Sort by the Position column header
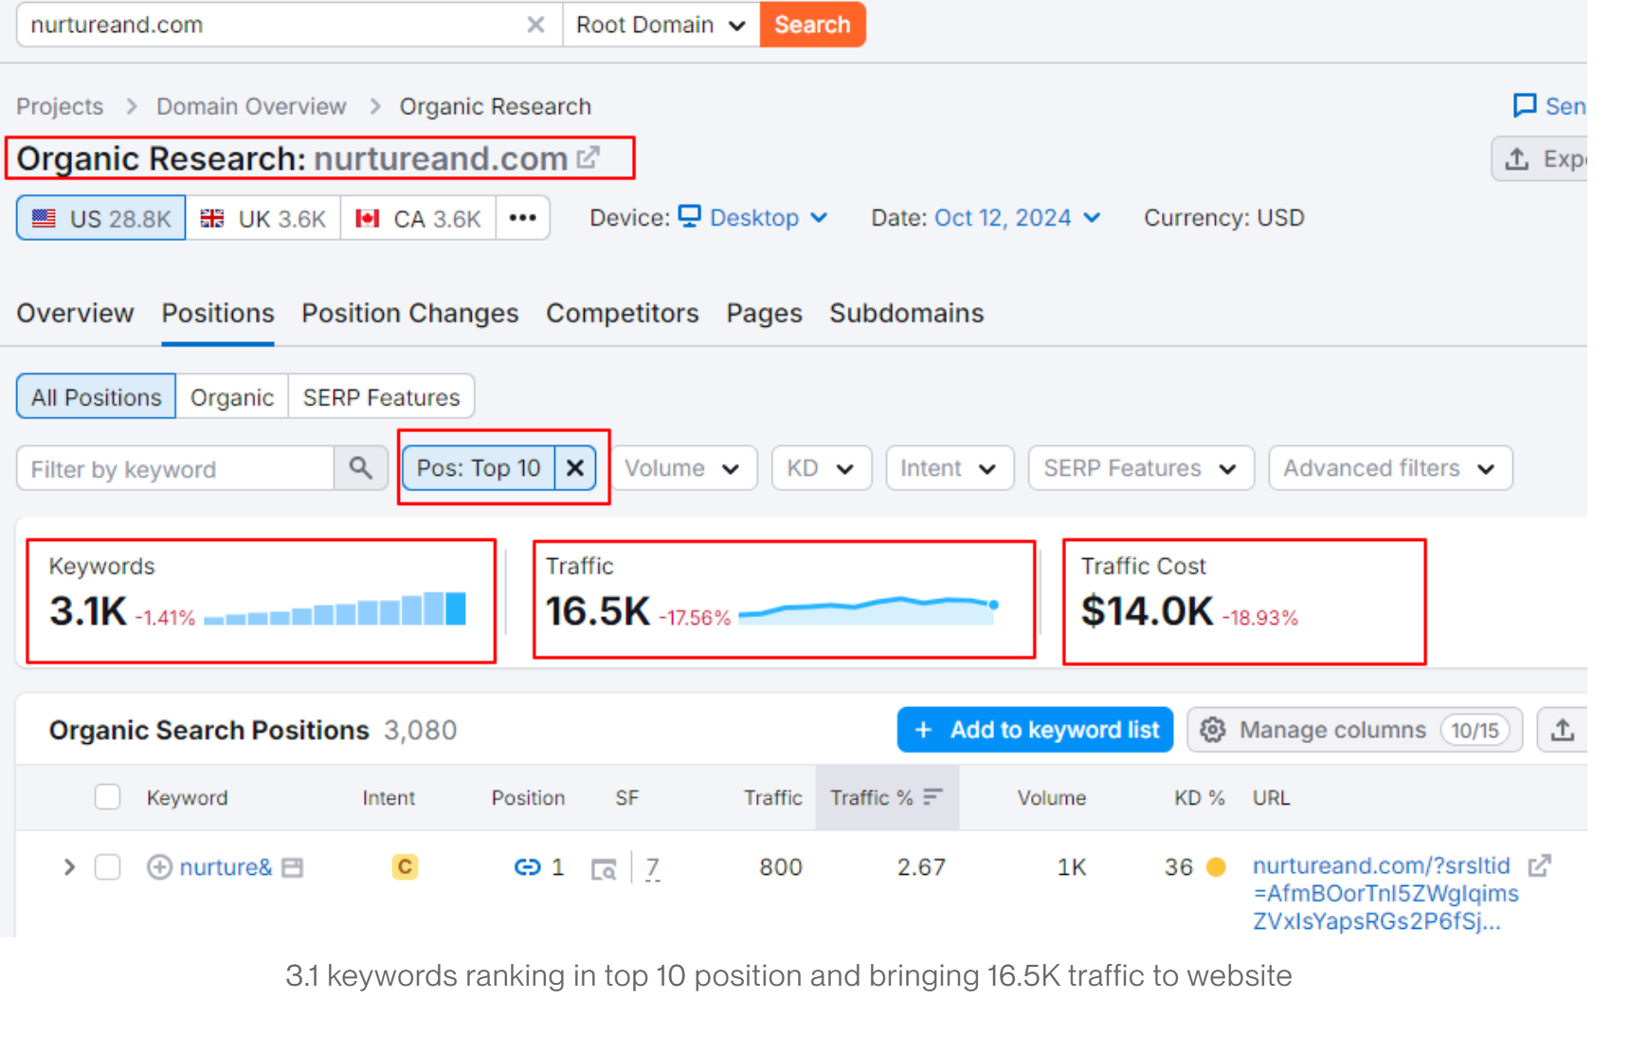 click(x=528, y=798)
